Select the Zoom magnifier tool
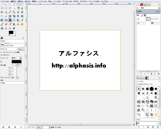This screenshot has height=129, width=161. click(x=14, y=12)
